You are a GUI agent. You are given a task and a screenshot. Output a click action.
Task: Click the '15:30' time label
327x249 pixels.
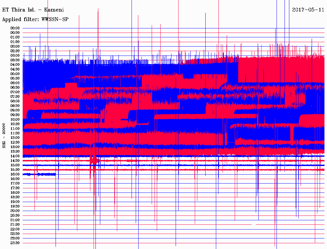[x=15, y=170]
